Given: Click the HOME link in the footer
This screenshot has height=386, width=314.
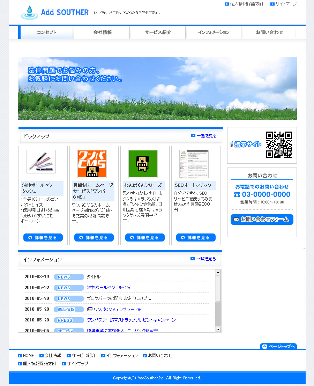Looking at the screenshot, I should 28,356.
